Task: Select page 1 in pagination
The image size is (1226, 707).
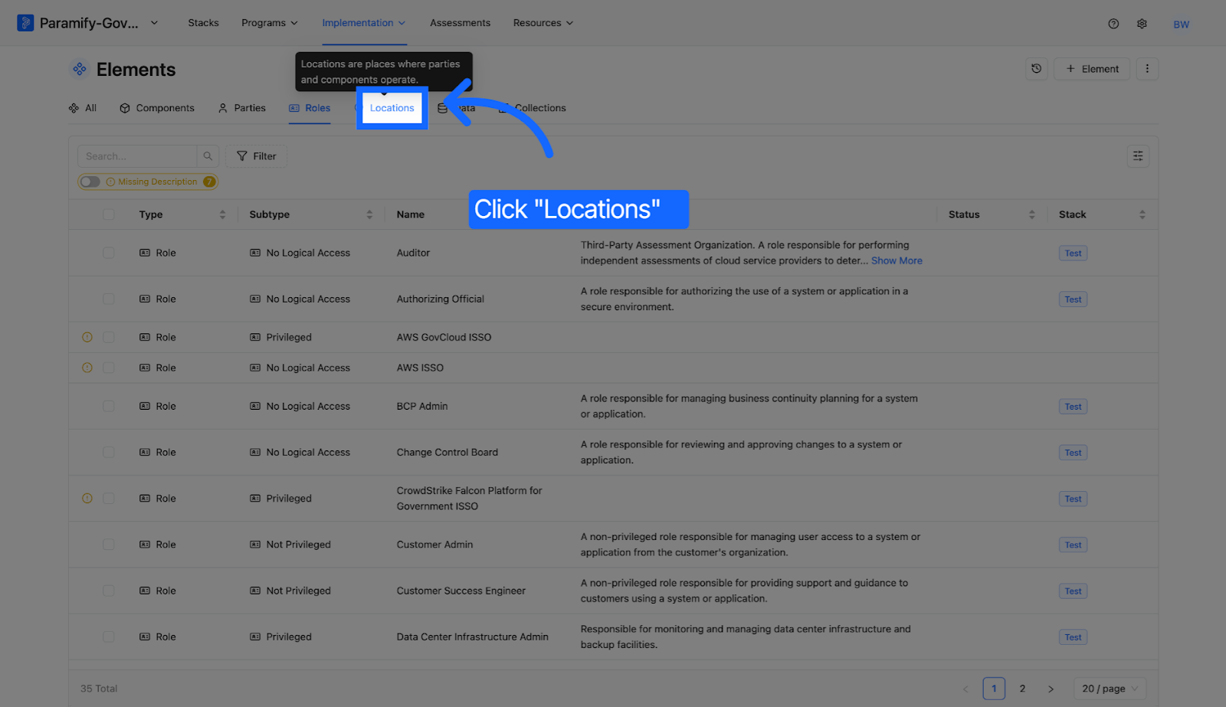Action: tap(994, 689)
